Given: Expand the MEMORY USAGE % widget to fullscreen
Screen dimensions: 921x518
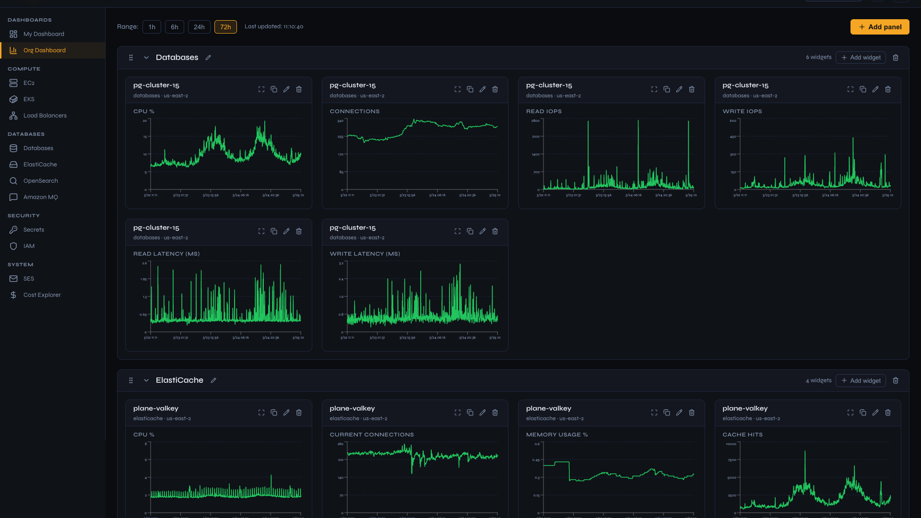Looking at the screenshot, I should click(654, 412).
